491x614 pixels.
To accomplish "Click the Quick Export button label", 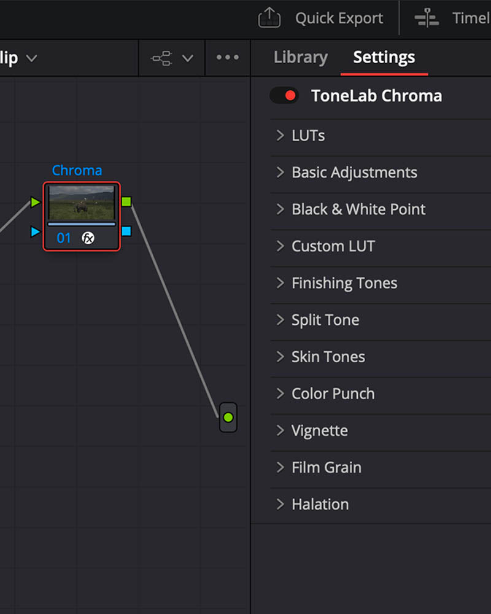I will (339, 18).
